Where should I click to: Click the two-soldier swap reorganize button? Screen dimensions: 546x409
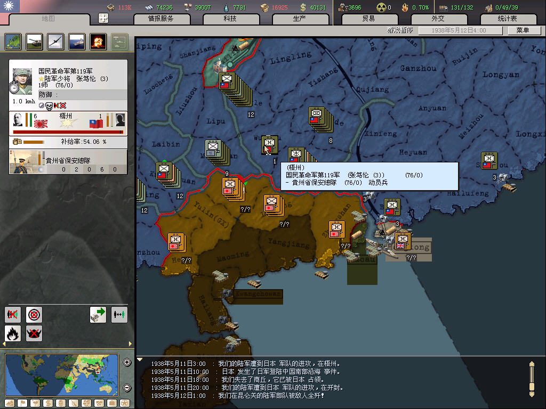pyautogui.click(x=119, y=315)
